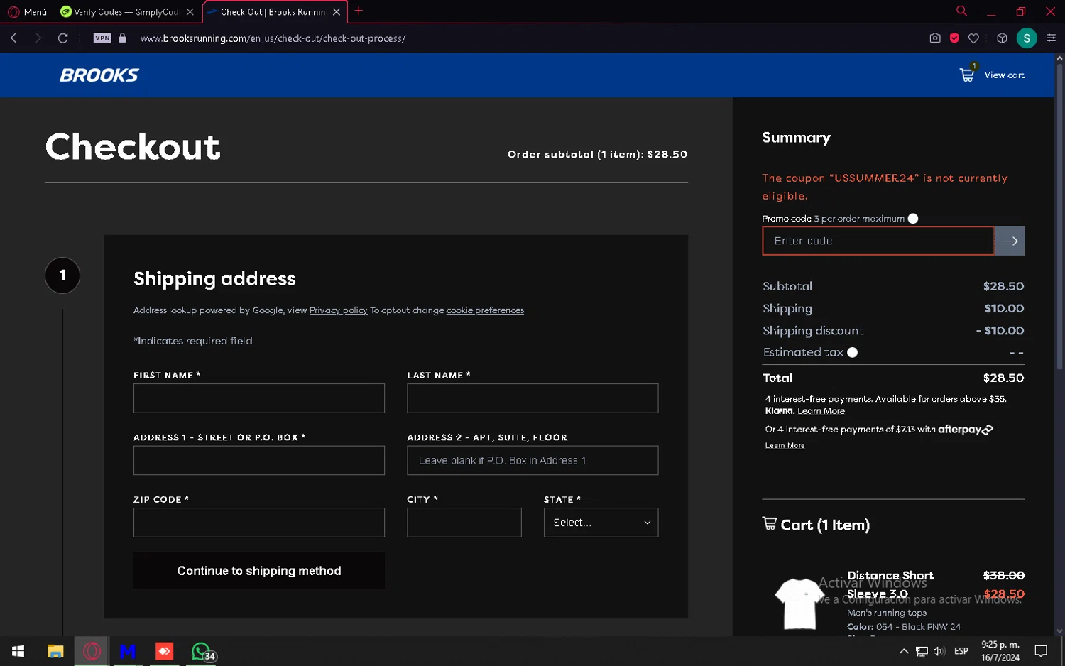Open the browser snapshot camera icon

[x=934, y=38]
